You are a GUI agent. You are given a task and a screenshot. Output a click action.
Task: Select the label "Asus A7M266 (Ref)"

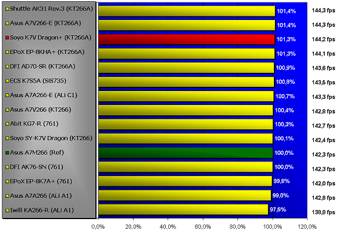point(37,152)
